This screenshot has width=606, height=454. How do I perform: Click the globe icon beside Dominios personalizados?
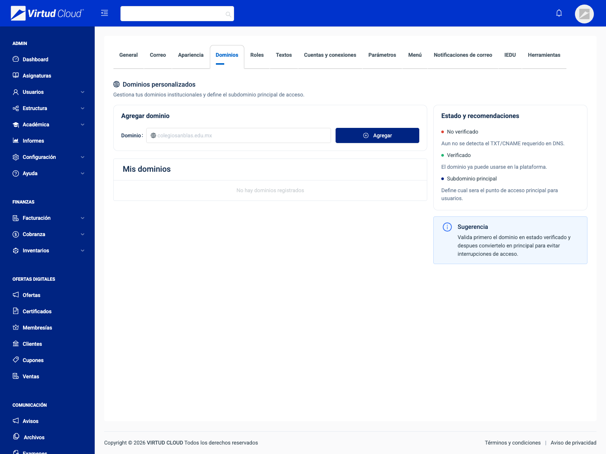coord(117,84)
